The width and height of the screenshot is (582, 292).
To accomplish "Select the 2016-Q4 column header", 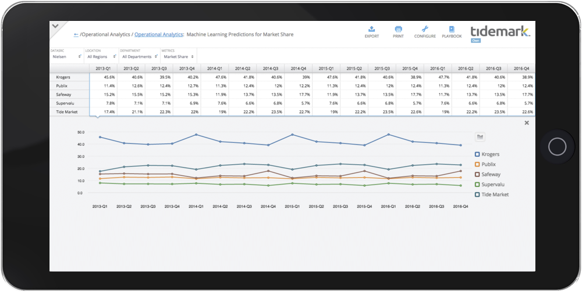I will (521, 69).
